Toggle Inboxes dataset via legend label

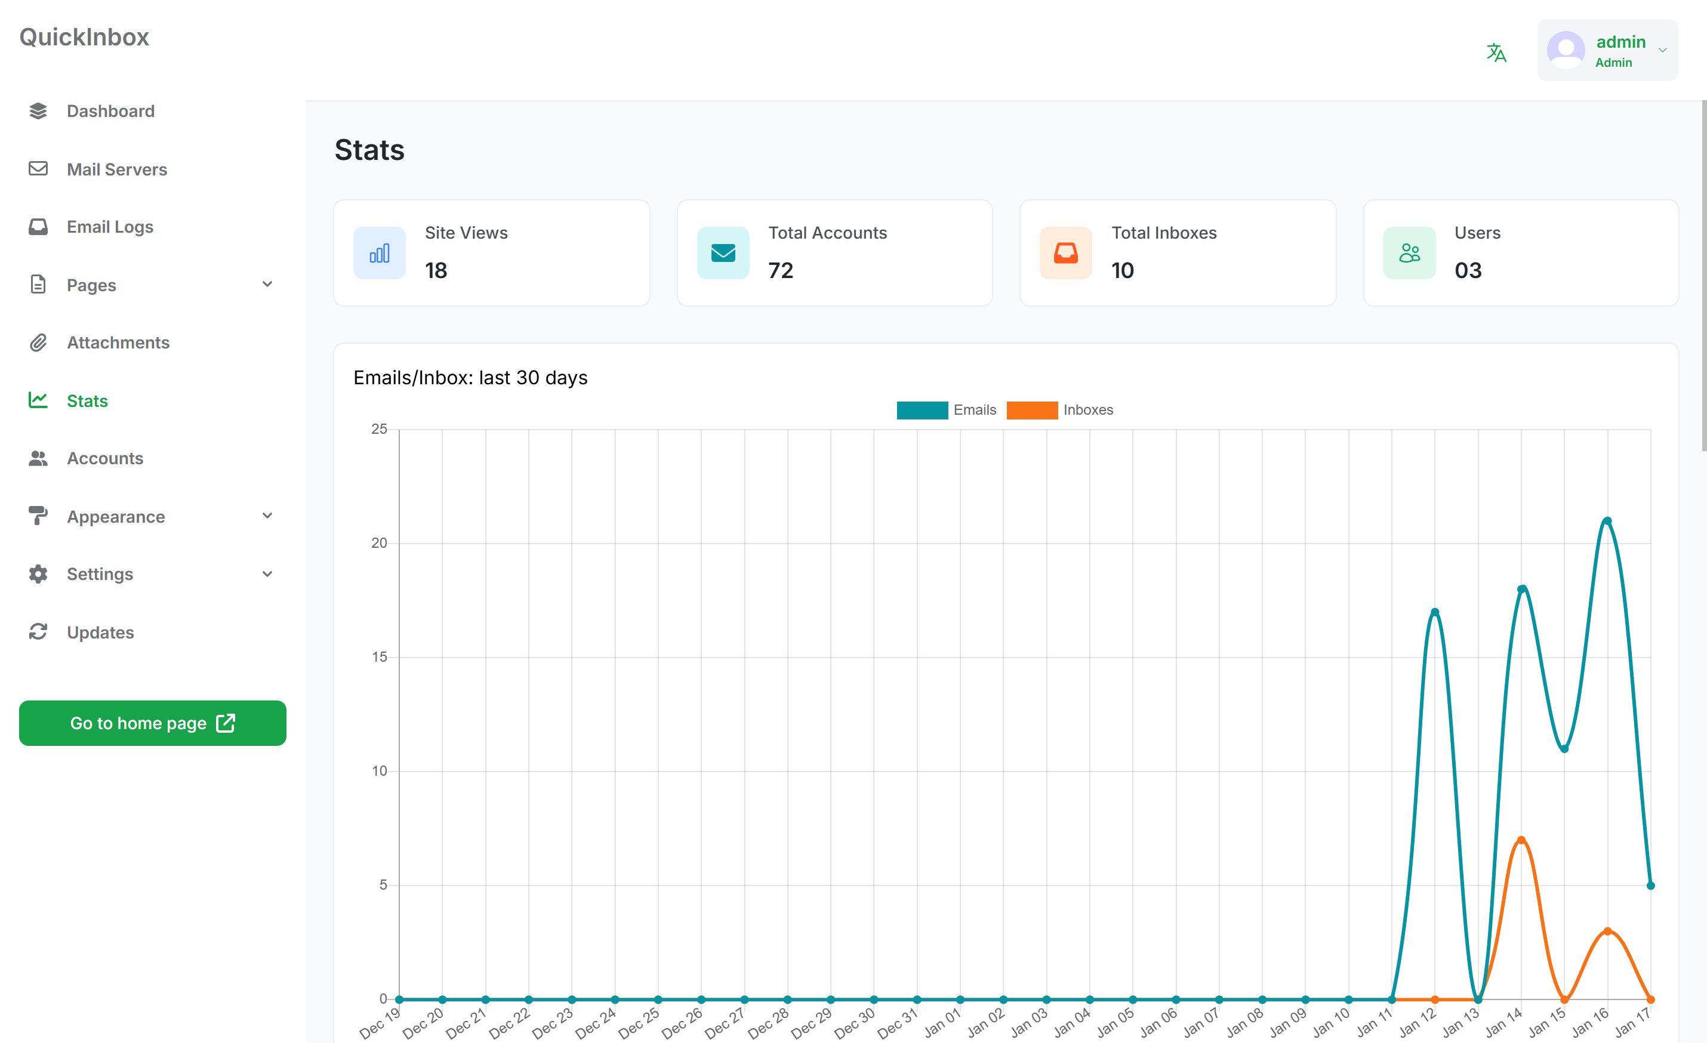point(1087,410)
